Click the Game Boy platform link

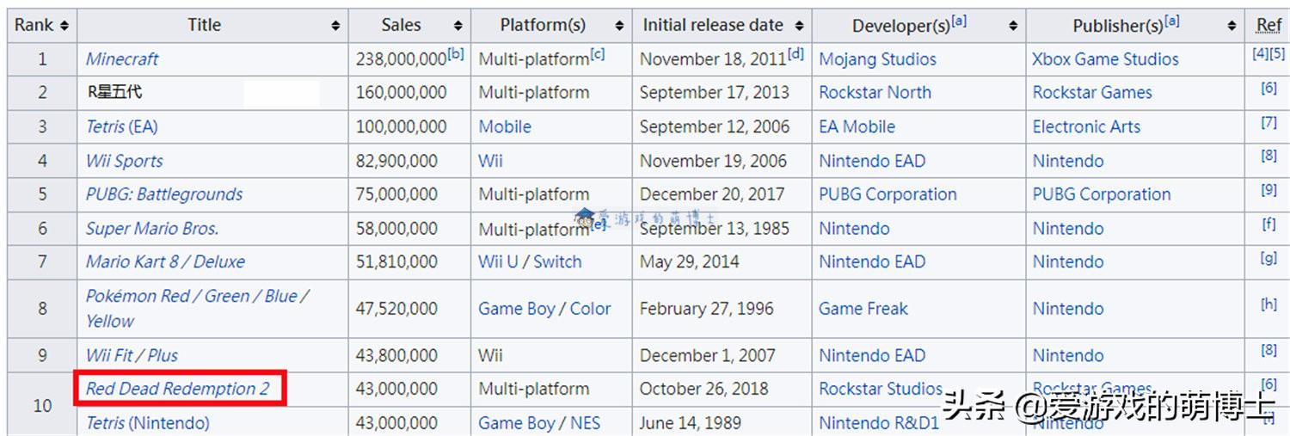coord(516,309)
